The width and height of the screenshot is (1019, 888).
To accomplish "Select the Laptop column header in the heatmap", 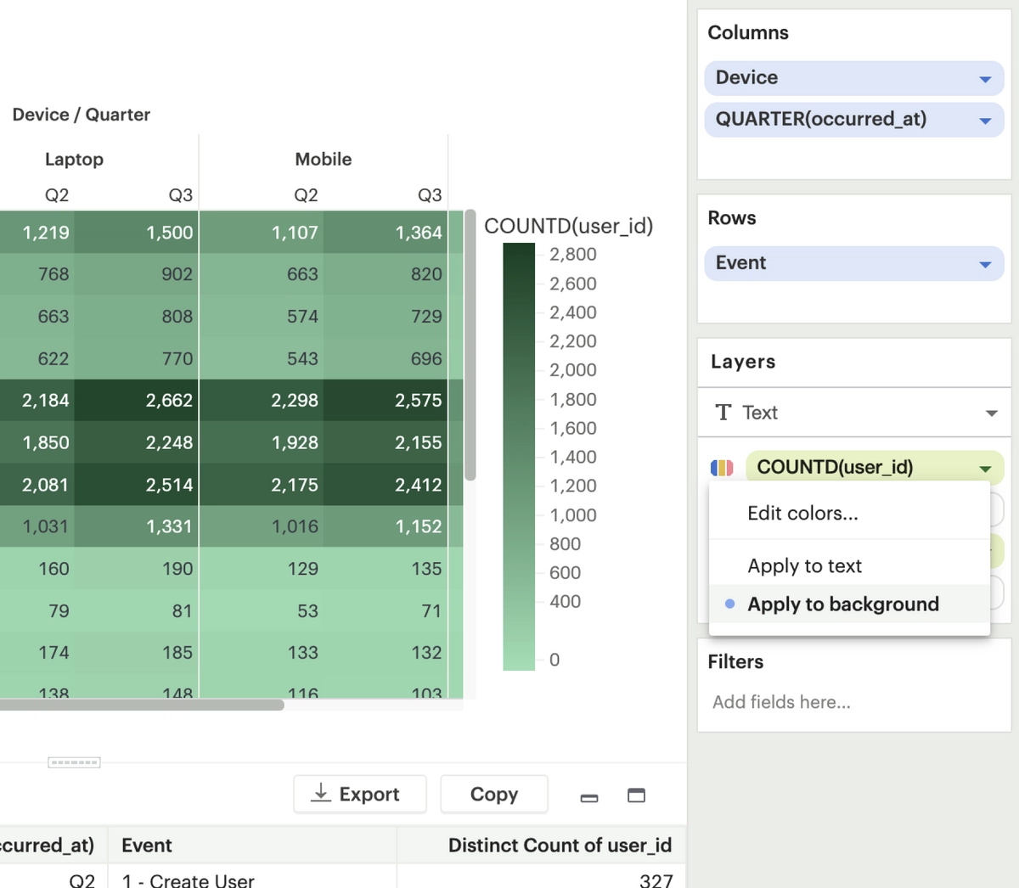I will tap(74, 159).
